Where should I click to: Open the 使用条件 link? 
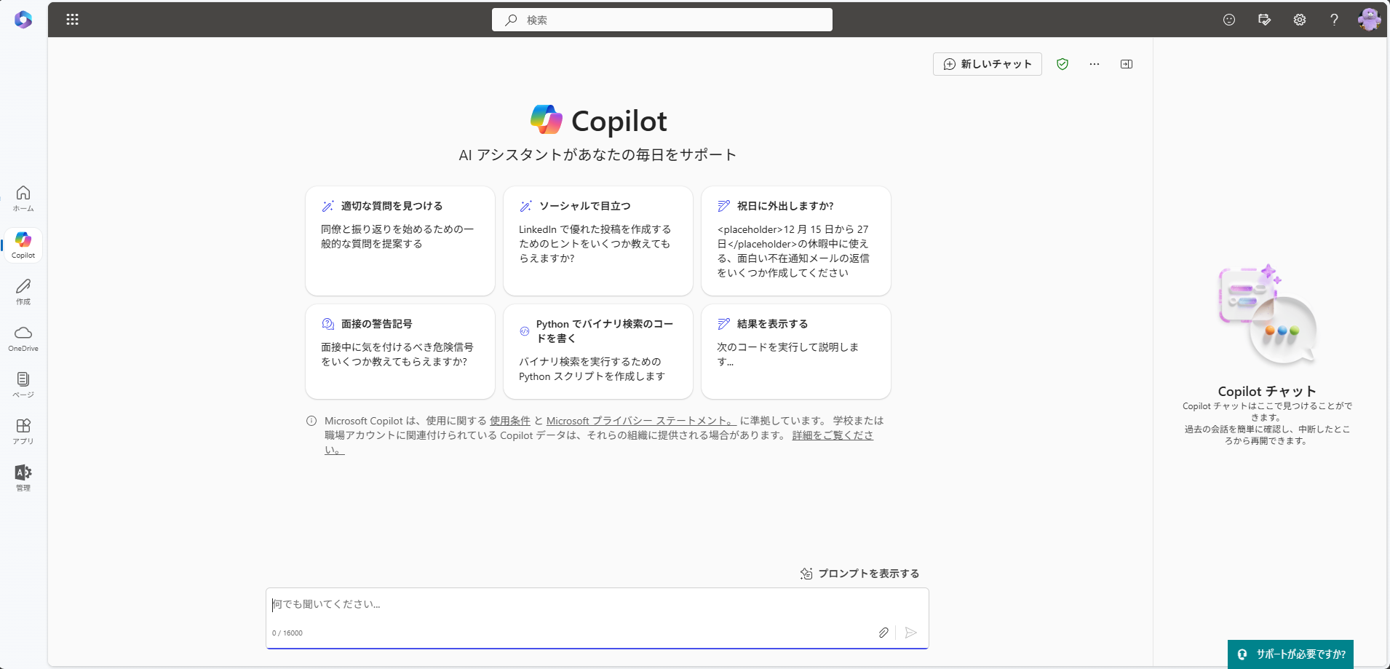[x=510, y=421]
